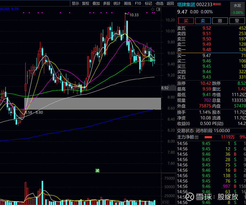Click the X10 volume scale indicator
Screen dimensions: 246x205
click(165, 202)
